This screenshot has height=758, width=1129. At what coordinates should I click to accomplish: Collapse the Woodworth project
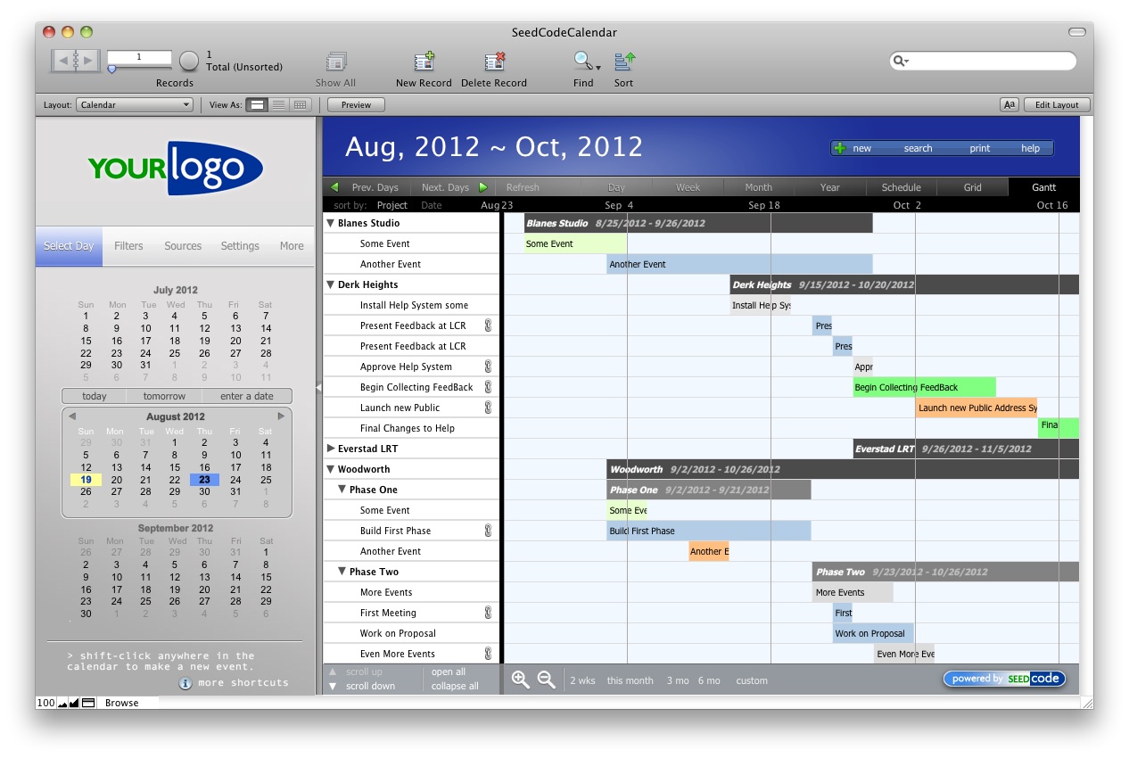click(331, 469)
